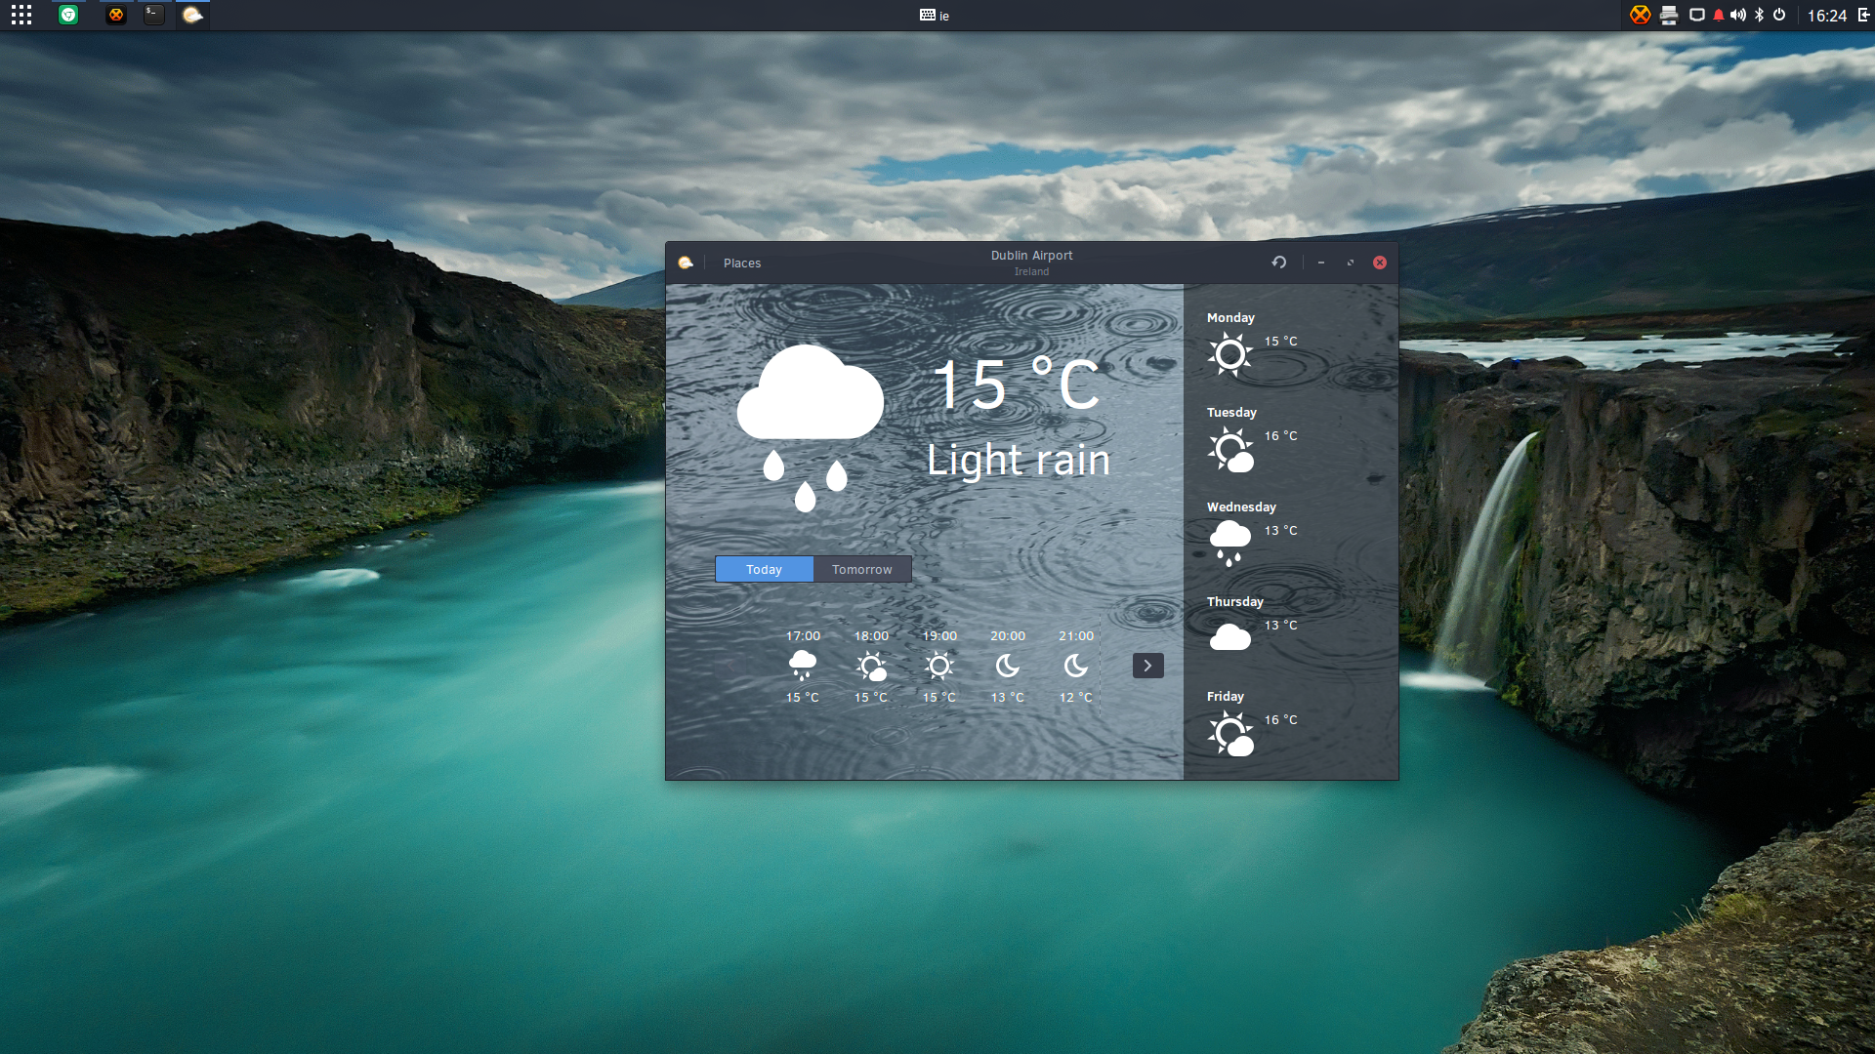Image resolution: width=1875 pixels, height=1054 pixels.
Task: Click the Wednesday rain cloud icon
Action: [x=1230, y=544]
